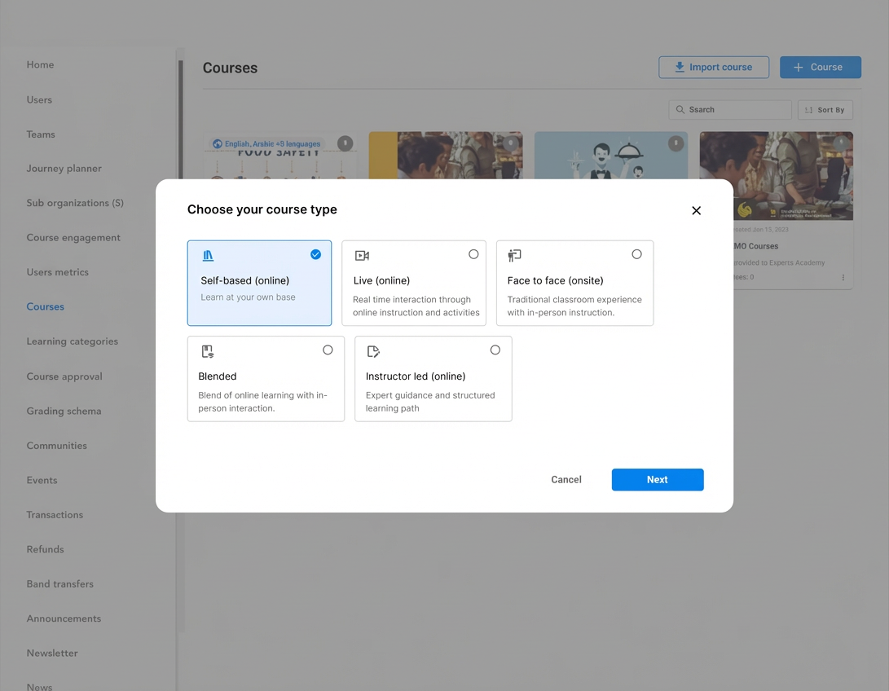Image resolution: width=889 pixels, height=691 pixels.
Task: Open Grading schema in sidebar
Action: pos(64,411)
